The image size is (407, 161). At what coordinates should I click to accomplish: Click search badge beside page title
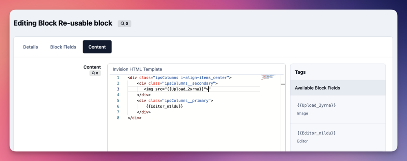(x=124, y=24)
